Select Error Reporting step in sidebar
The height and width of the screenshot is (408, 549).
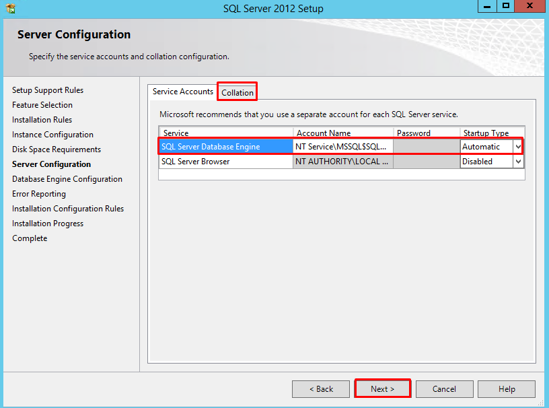[39, 194]
